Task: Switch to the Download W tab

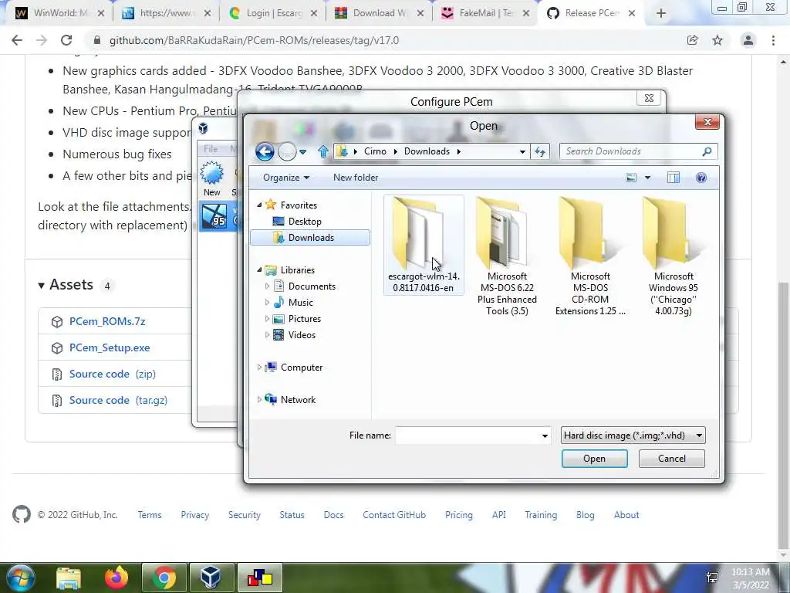Action: tap(379, 13)
